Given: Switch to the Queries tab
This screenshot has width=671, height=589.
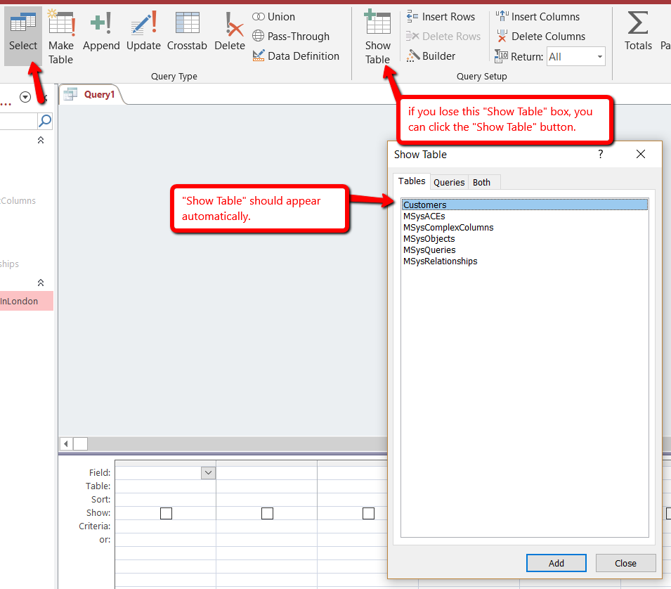Looking at the screenshot, I should coord(449,182).
